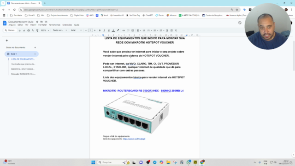Open text alignment dropdown

[139, 30]
